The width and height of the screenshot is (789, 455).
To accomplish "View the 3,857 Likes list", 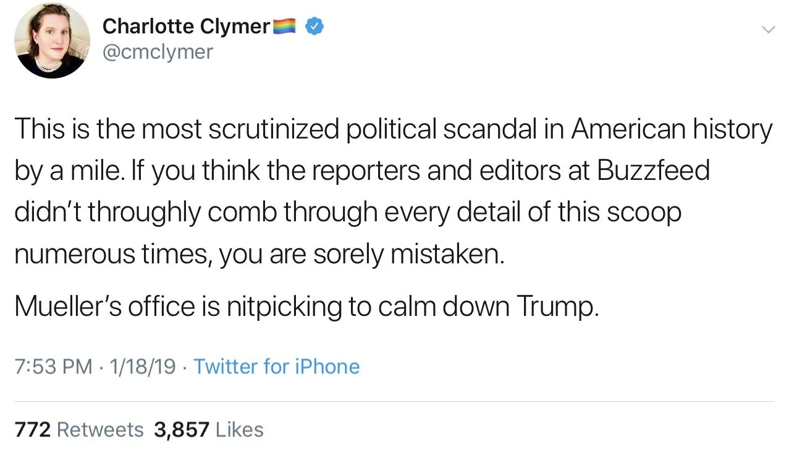I will pos(208,430).
